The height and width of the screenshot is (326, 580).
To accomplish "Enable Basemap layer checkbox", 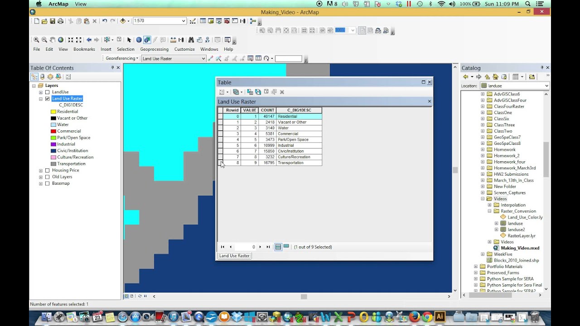I will (47, 183).
